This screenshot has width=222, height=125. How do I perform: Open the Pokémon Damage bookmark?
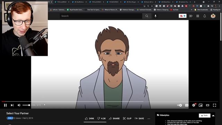127,10
